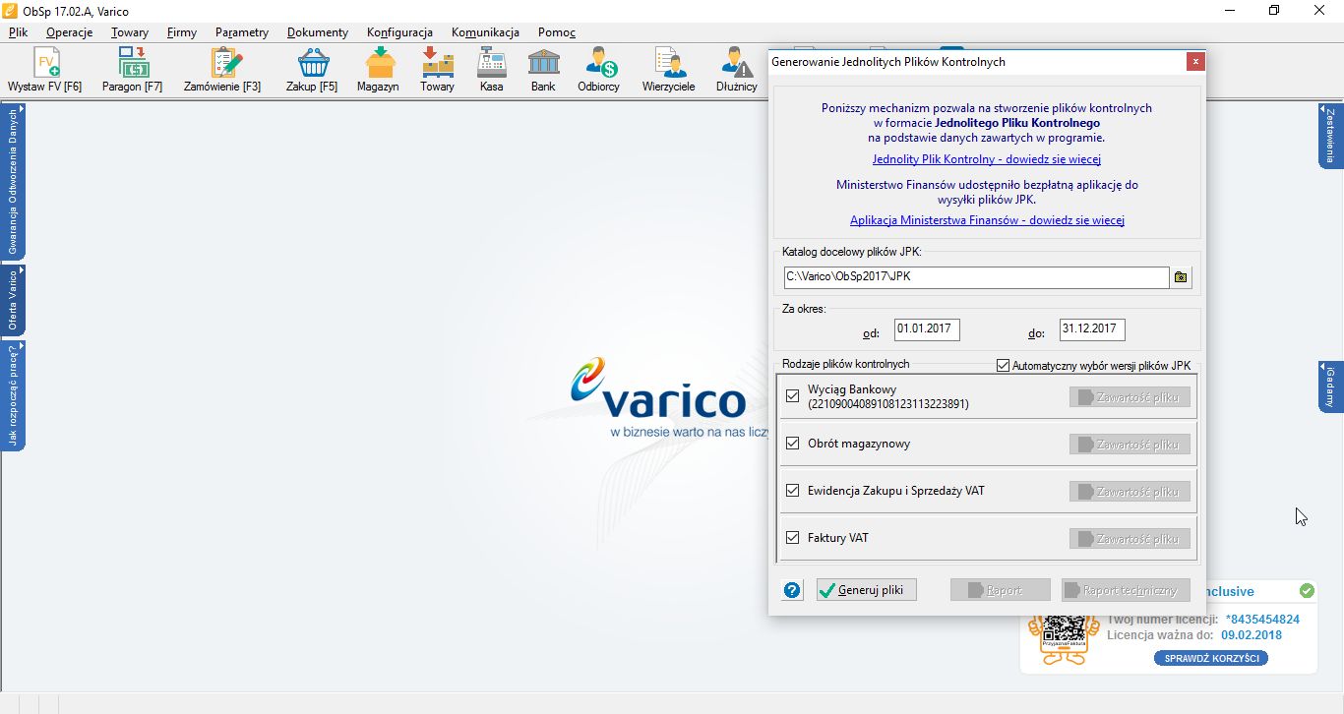
Task: Uncheck Automatyczny wybór wersji plików JPK
Action: point(1004,365)
